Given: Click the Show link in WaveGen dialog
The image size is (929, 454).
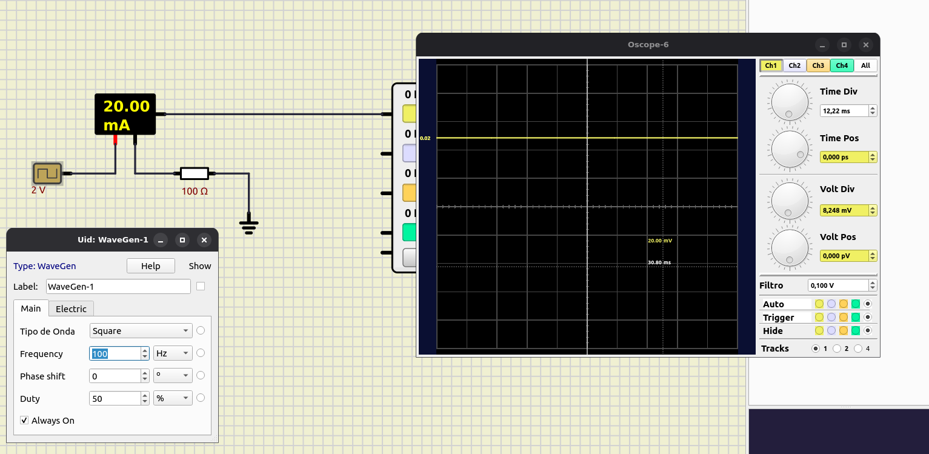Looking at the screenshot, I should click(x=199, y=265).
